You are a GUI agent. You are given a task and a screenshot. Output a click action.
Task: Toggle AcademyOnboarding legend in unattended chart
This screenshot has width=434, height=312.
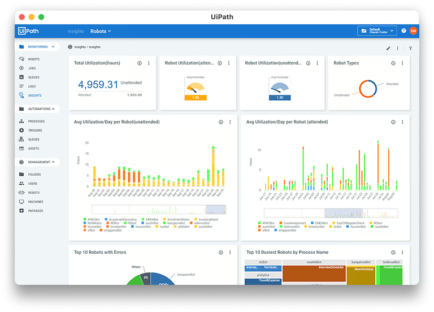[x=121, y=219]
